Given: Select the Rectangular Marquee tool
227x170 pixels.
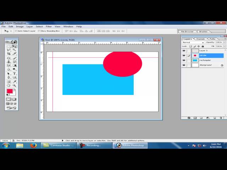Looking at the screenshot, I should point(9,46).
